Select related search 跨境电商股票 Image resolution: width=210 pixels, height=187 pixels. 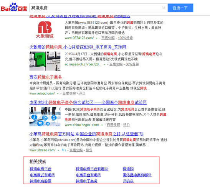40,181
